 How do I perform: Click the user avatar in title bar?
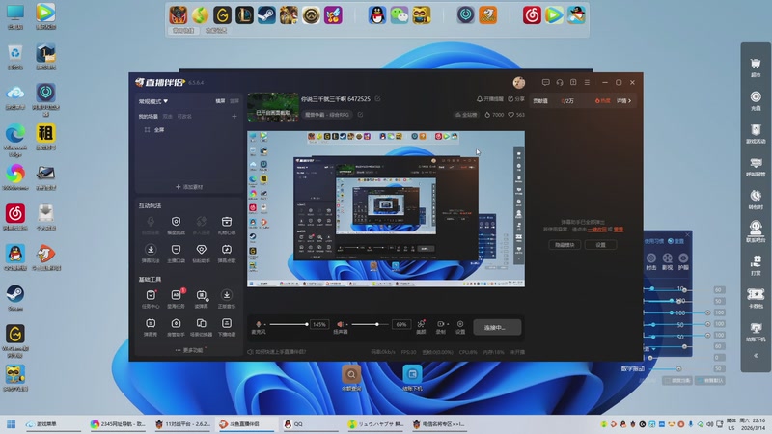pyautogui.click(x=519, y=82)
